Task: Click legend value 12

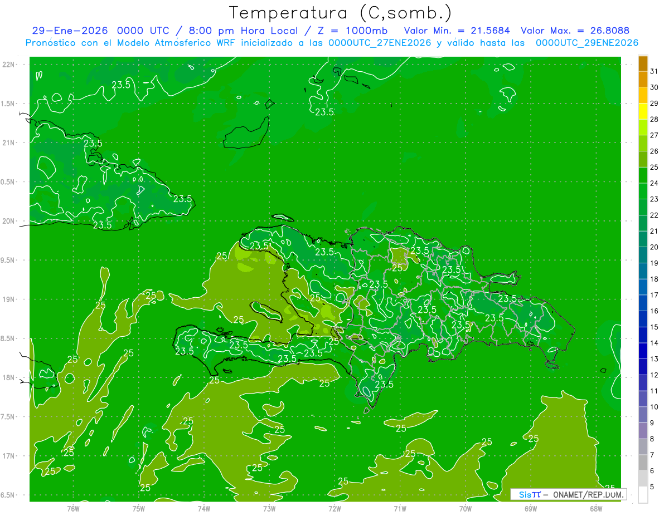Action: click(x=654, y=375)
